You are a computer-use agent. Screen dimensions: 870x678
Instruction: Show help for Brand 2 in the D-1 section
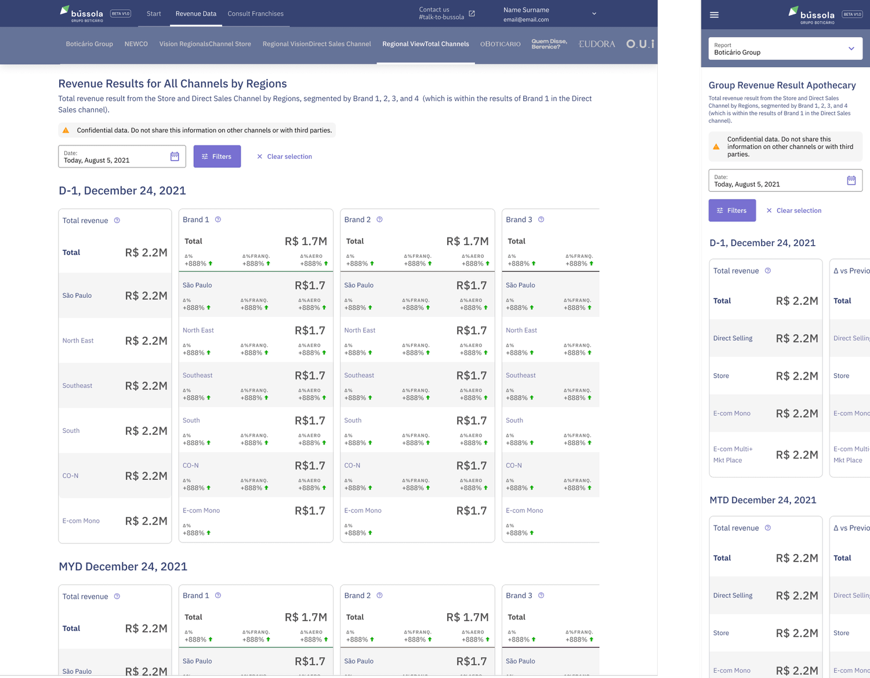coord(380,220)
